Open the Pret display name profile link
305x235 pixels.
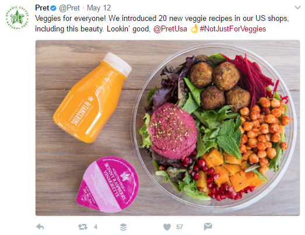point(42,8)
